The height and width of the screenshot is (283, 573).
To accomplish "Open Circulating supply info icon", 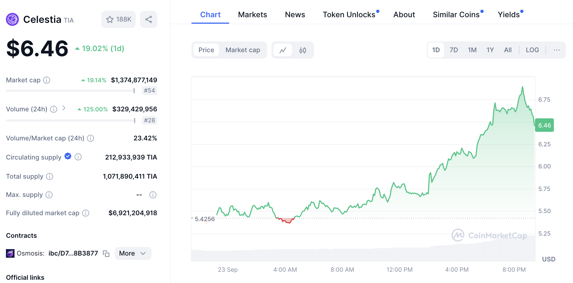I will tap(78, 157).
